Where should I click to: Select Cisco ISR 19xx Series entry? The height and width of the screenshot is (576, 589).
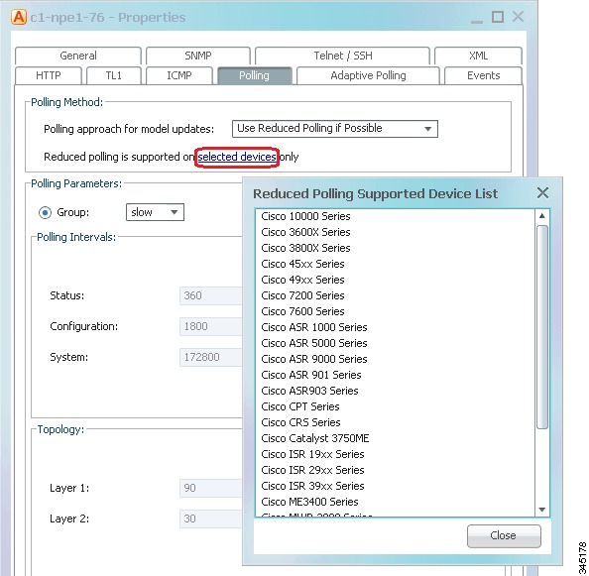tap(396, 454)
